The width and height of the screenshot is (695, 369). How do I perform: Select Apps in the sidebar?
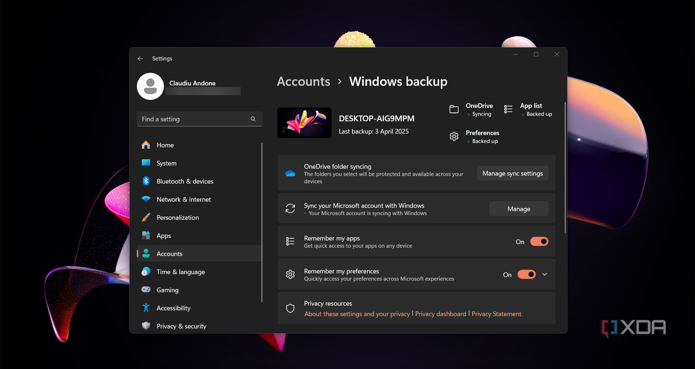[x=199, y=235]
